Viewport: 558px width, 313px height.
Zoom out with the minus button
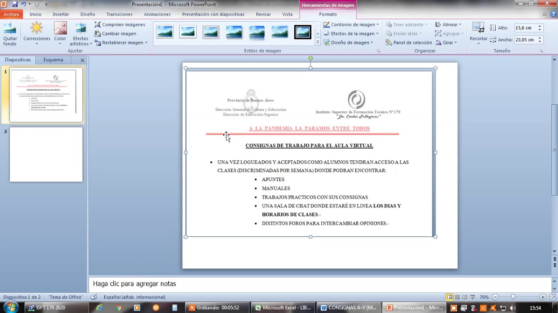(x=495, y=297)
